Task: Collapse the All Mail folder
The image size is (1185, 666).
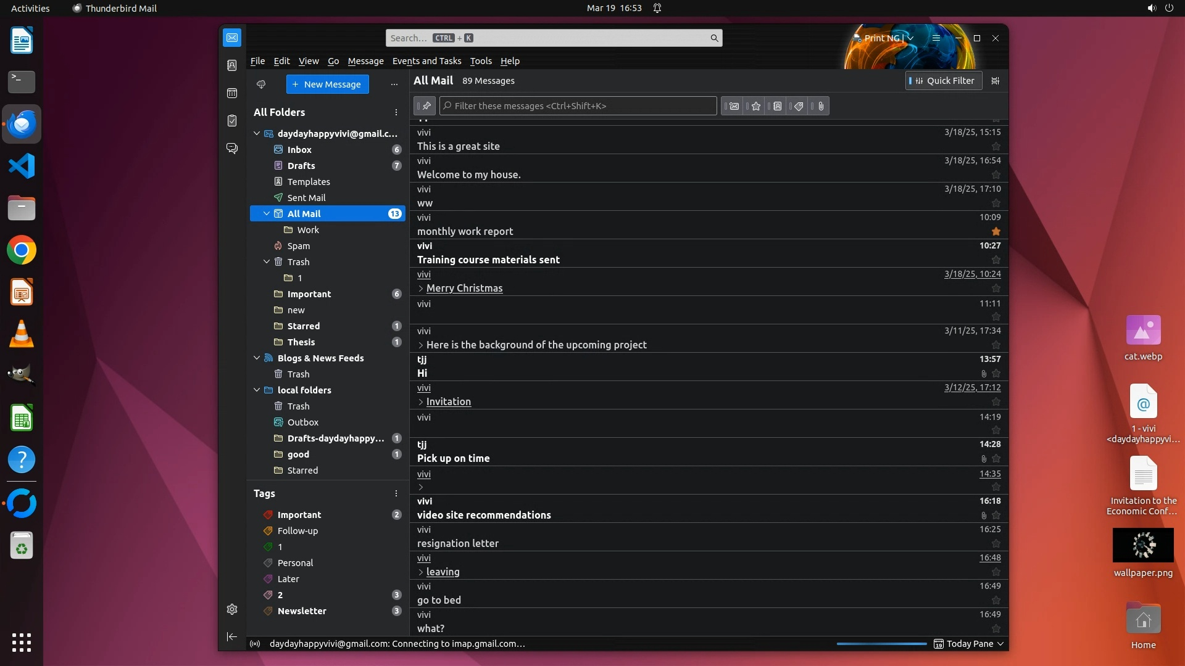Action: pyautogui.click(x=267, y=214)
